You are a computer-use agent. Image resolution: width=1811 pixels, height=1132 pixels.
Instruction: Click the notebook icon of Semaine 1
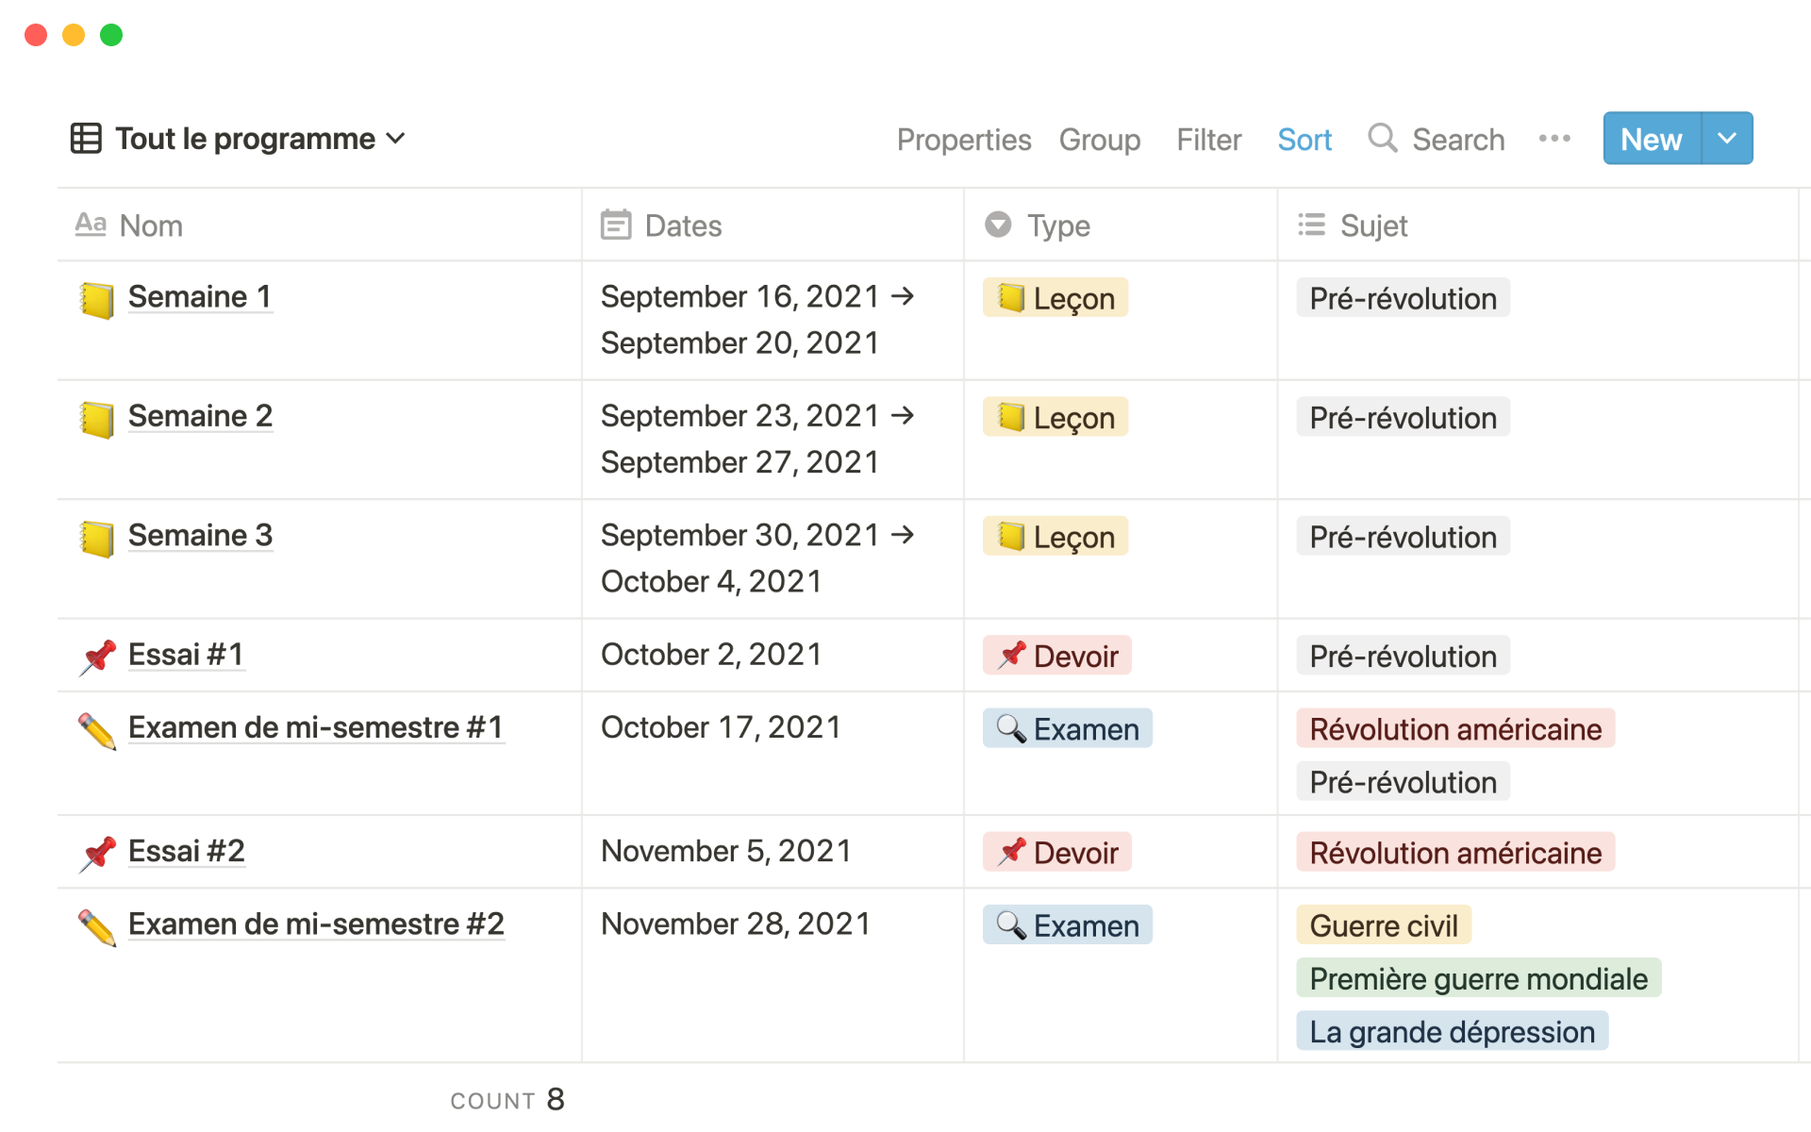pos(96,300)
